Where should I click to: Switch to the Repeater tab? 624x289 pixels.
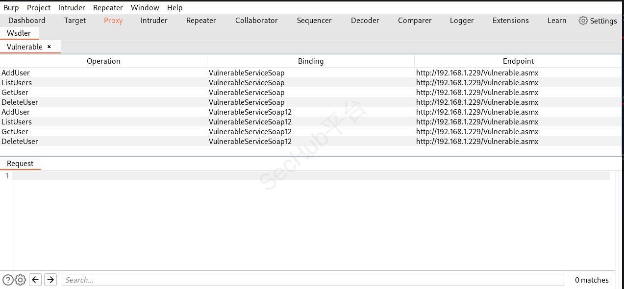[x=201, y=21]
